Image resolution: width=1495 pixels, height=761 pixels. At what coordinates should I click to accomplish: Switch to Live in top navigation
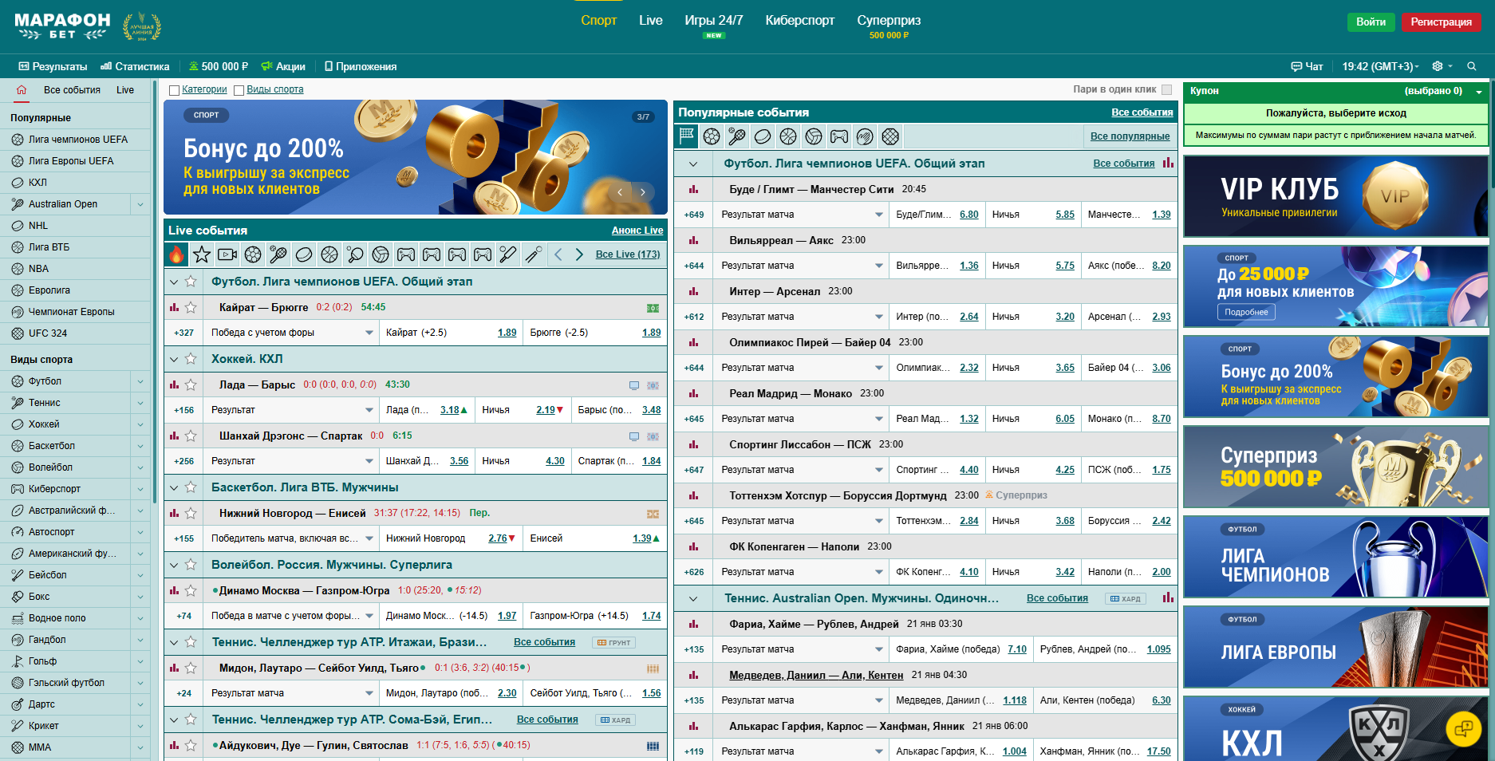click(x=650, y=21)
